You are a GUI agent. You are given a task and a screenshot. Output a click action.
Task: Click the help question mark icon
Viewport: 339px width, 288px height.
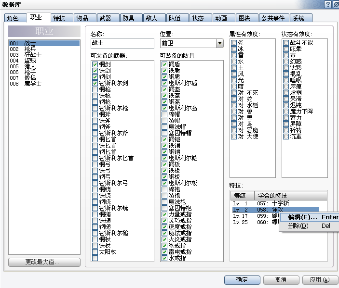[x=328, y=4]
